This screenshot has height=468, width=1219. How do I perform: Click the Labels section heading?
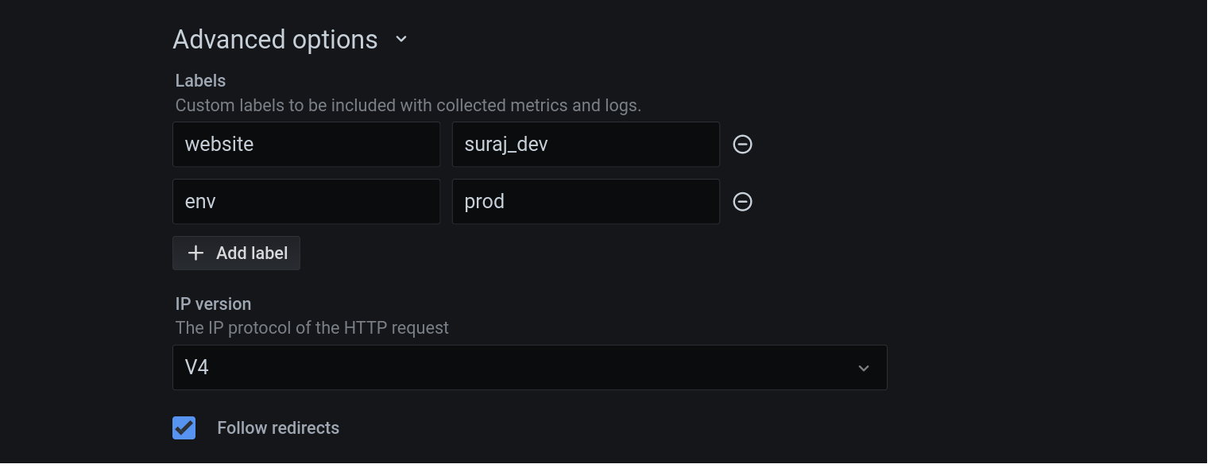tap(200, 81)
